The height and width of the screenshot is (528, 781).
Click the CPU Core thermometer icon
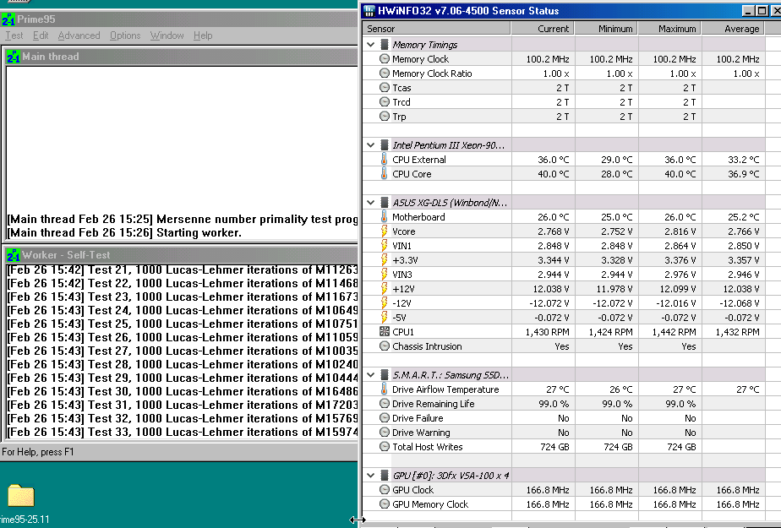(x=384, y=174)
